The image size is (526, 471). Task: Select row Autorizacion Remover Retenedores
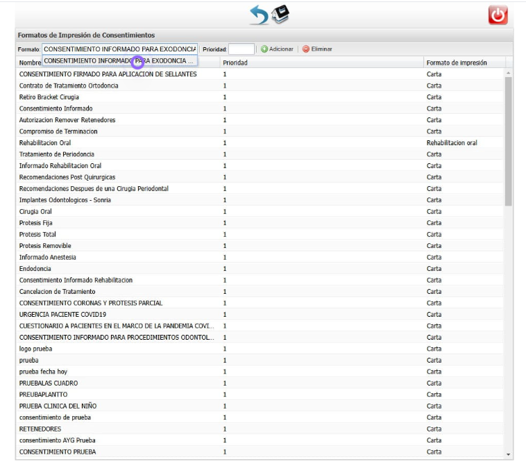tap(260, 120)
